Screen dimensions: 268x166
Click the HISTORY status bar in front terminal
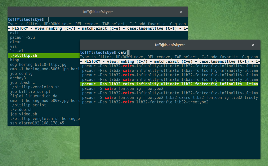[170, 62]
